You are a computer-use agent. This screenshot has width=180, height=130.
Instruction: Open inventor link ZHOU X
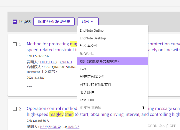(54, 127)
